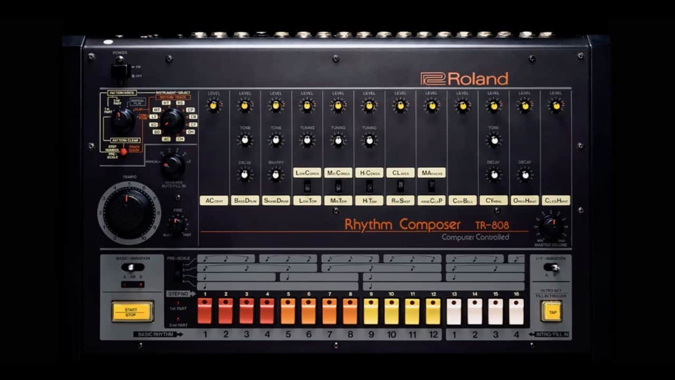The height and width of the screenshot is (380, 675).
Task: Click the Bass Drum TONE knob
Action: 245,140
